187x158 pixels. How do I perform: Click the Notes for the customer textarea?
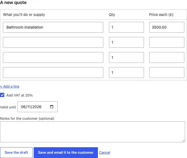click(93, 132)
